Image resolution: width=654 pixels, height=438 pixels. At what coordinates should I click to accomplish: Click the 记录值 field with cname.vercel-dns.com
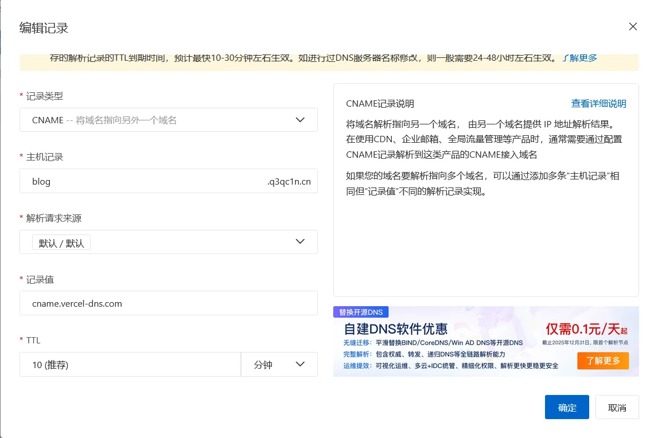click(x=168, y=303)
